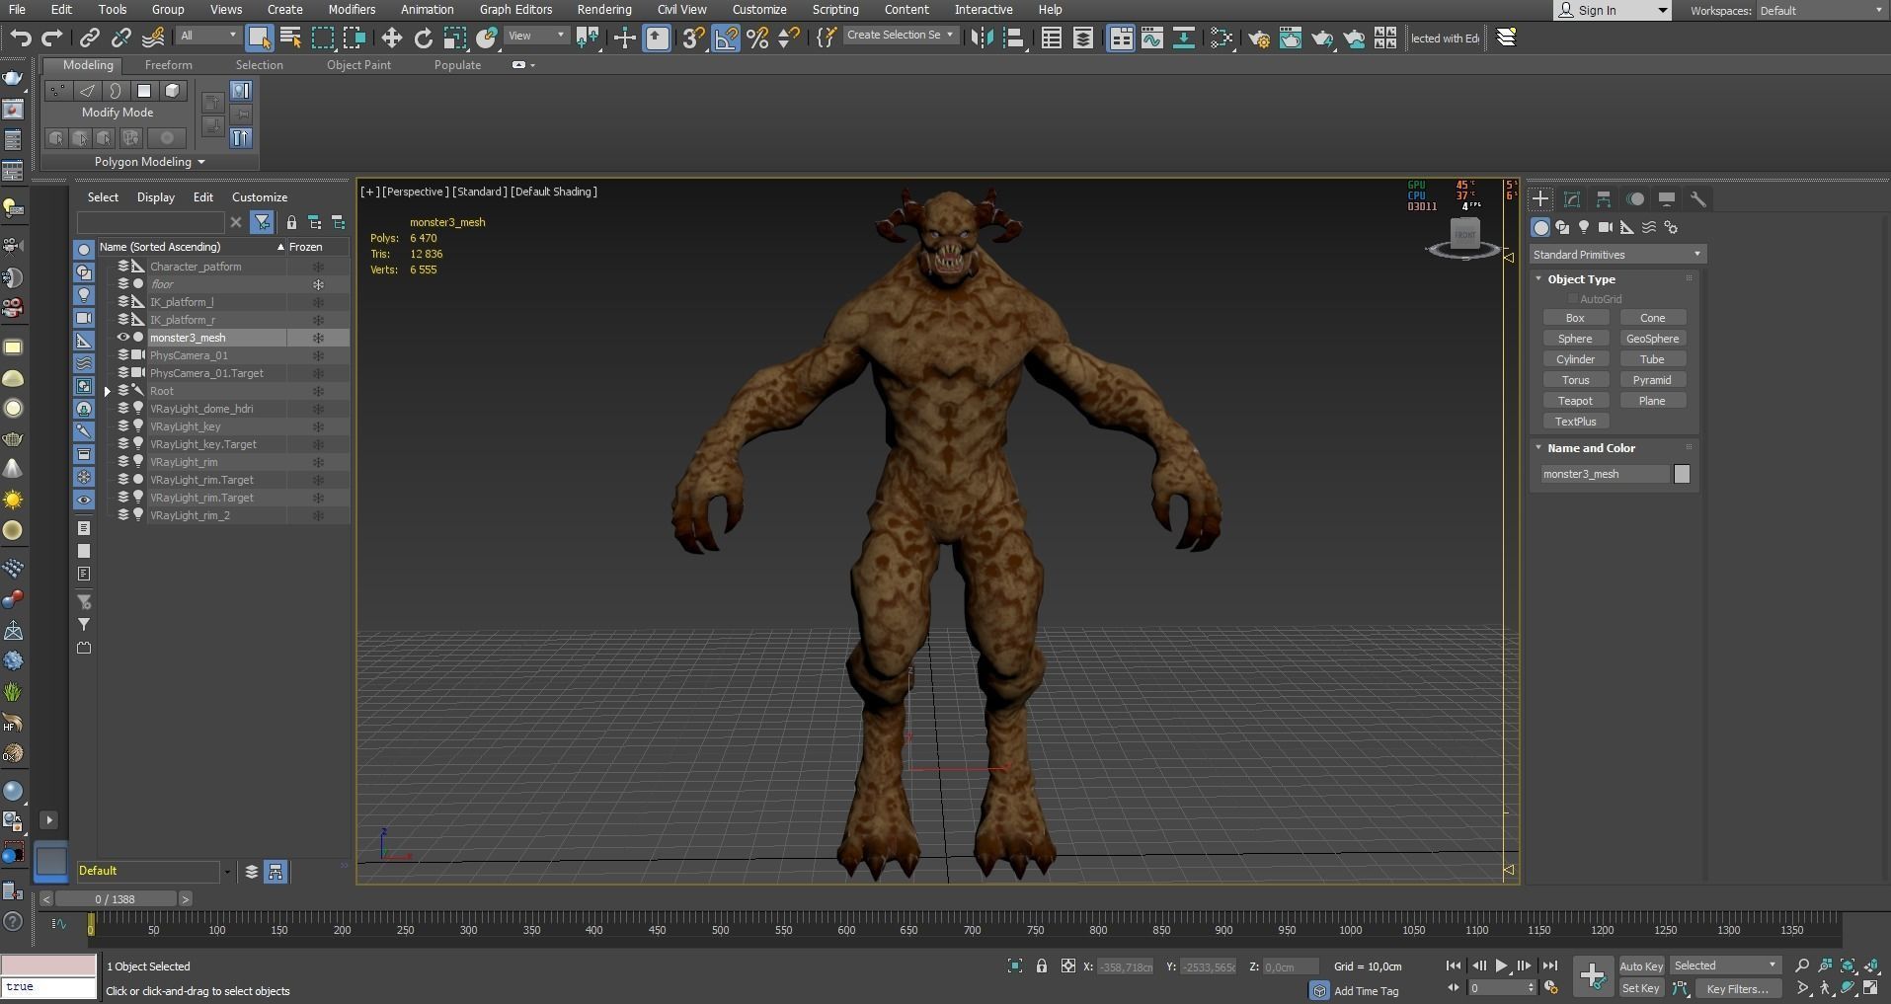
Task: Toggle the lock icon in Scene Explorer
Action: coord(291,222)
